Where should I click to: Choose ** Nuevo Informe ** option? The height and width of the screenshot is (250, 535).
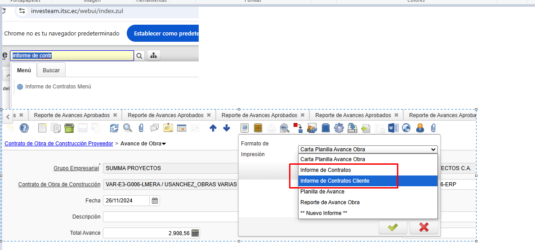click(x=324, y=213)
